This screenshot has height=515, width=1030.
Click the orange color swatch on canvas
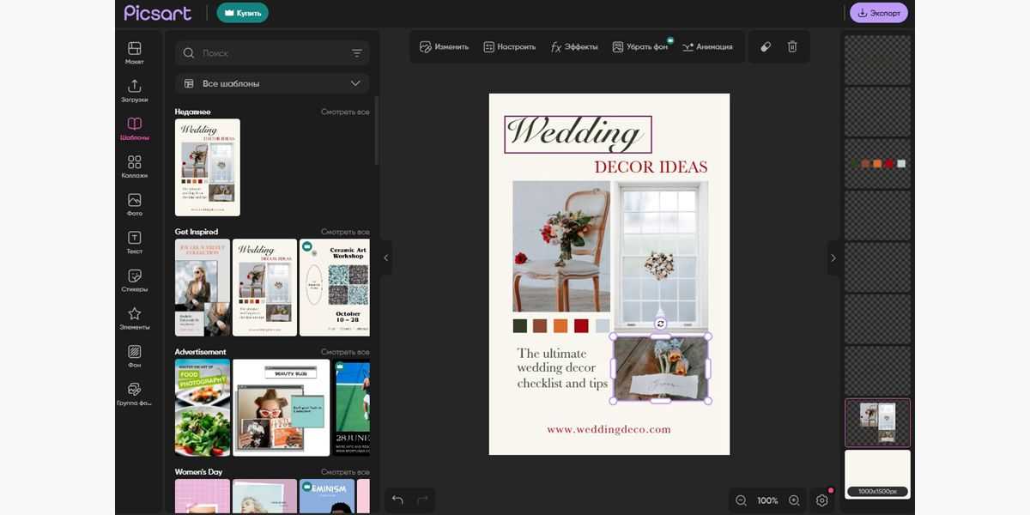tap(560, 326)
